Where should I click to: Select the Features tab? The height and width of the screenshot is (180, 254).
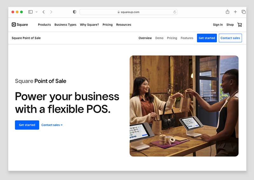click(187, 38)
